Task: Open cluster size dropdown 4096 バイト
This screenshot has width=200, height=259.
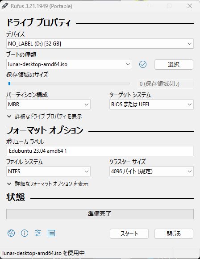Action: click(x=151, y=171)
